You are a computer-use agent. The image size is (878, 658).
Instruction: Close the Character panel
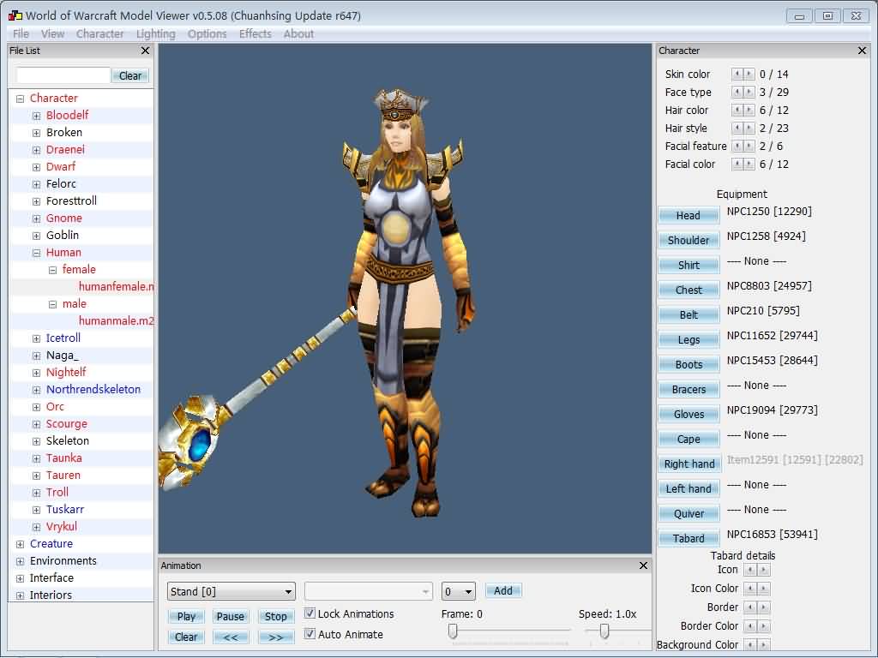[862, 51]
